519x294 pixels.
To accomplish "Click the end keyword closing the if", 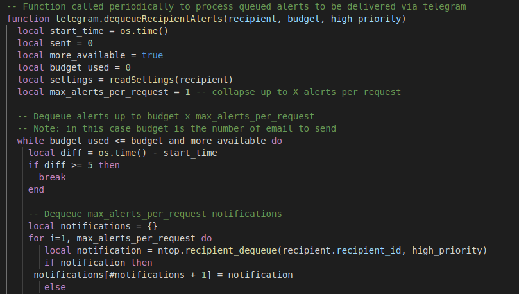I will click(x=36, y=190).
